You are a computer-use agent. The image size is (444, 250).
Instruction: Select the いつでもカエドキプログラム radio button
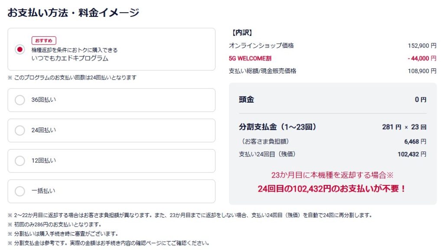click(x=20, y=49)
